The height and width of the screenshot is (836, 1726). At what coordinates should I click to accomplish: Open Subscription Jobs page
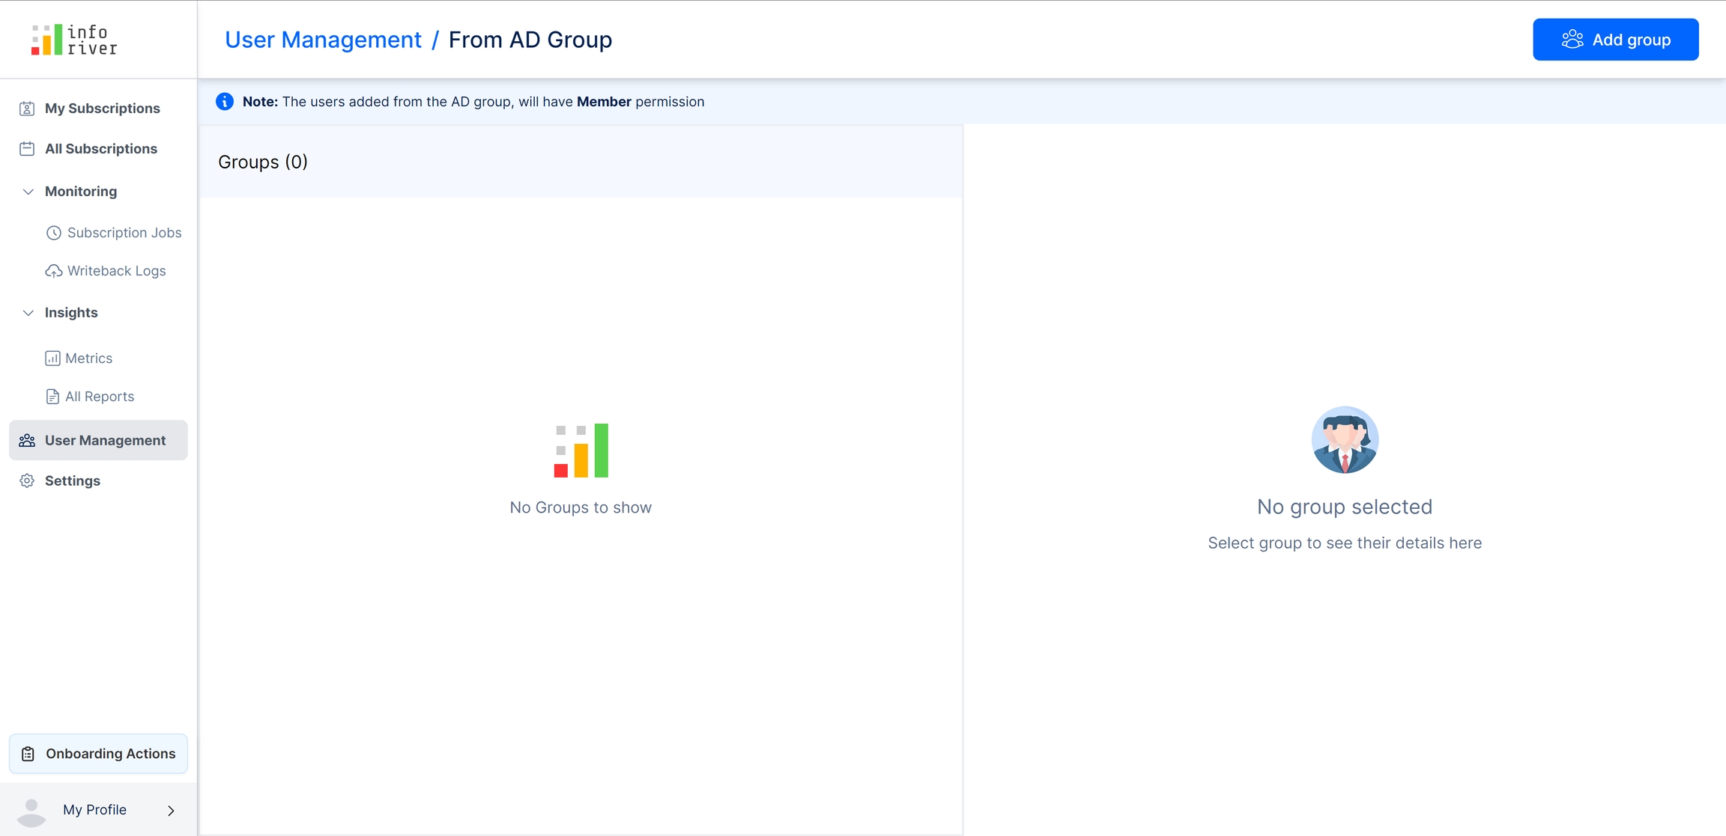click(x=124, y=233)
